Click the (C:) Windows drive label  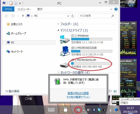pyautogui.click(x=80, y=35)
